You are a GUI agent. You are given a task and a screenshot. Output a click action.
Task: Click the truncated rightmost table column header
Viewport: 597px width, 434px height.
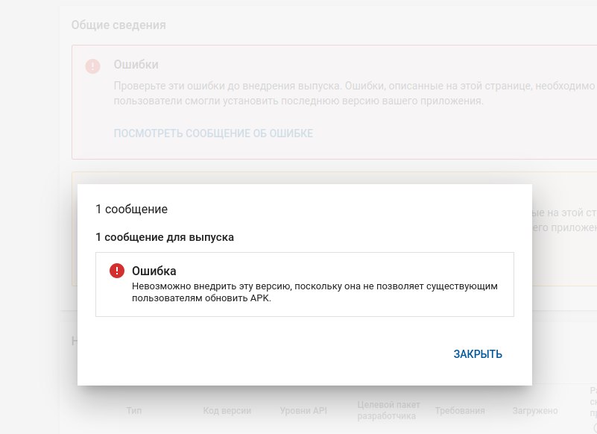click(x=593, y=403)
